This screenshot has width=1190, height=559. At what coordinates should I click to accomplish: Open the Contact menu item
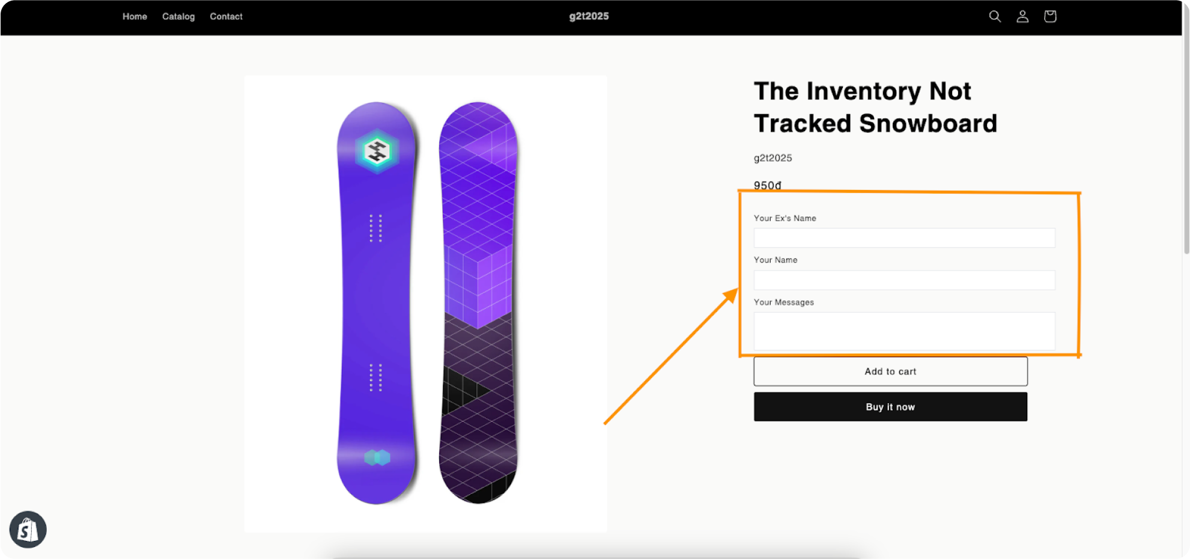(226, 17)
